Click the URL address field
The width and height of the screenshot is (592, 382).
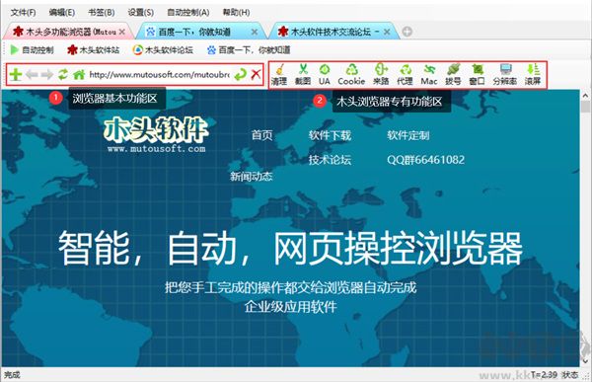[159, 74]
